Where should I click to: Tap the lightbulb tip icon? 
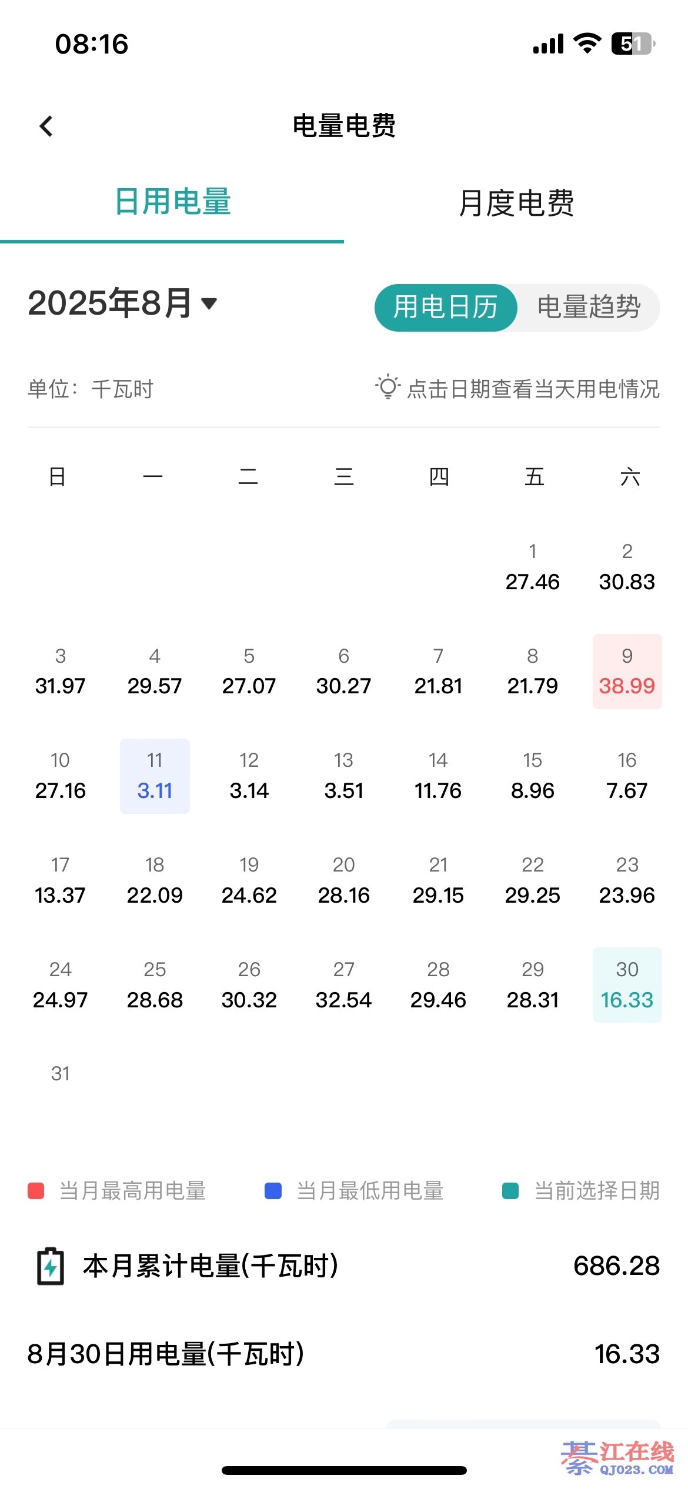coord(388,388)
